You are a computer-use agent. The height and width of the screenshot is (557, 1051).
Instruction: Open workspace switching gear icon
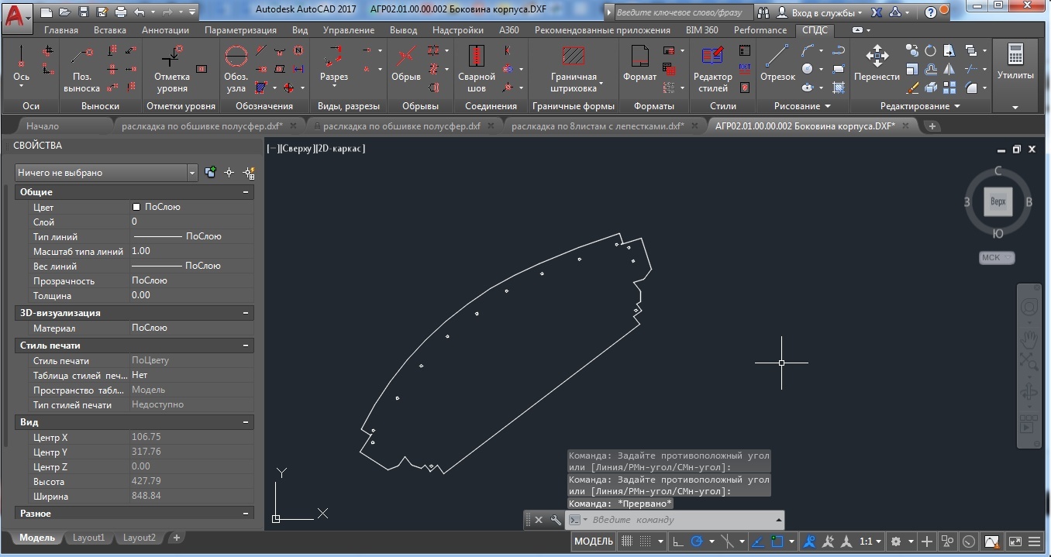pyautogui.click(x=896, y=542)
